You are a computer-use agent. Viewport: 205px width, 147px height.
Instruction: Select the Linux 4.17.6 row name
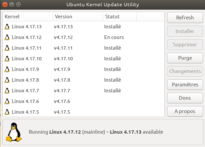(25, 101)
